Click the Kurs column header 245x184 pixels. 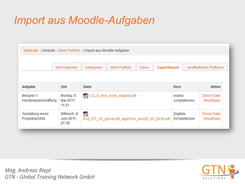pyautogui.click(x=186, y=87)
